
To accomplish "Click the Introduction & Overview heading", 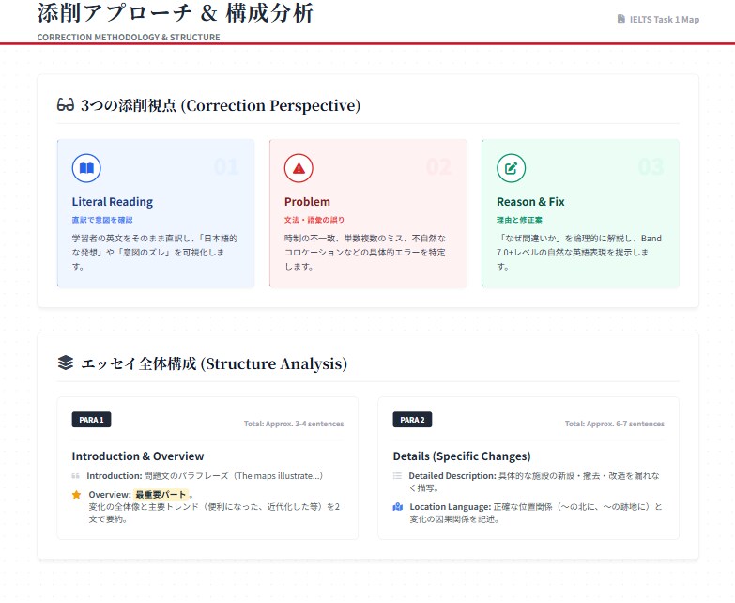I will 138,456.
